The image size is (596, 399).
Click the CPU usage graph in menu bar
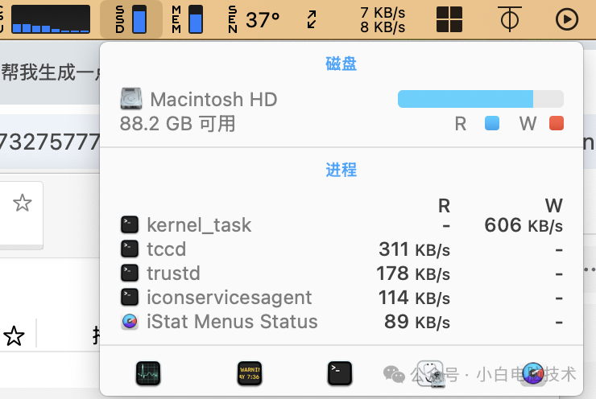(x=51, y=19)
